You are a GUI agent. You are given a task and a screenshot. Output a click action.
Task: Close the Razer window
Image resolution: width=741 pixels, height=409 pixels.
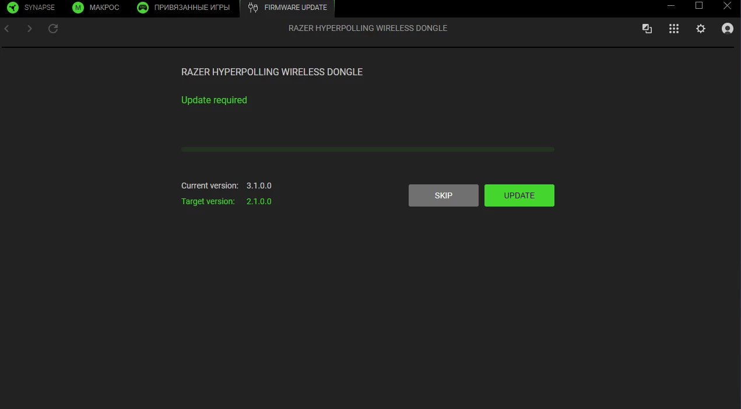(x=726, y=6)
